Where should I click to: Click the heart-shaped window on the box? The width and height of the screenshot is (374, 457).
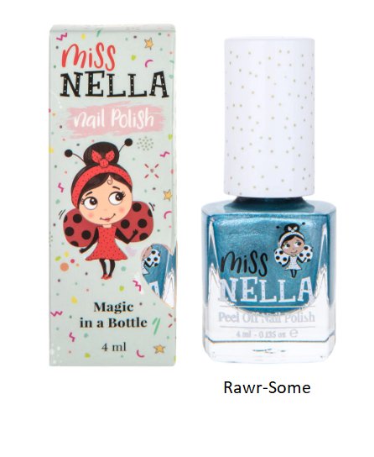click(158, 275)
